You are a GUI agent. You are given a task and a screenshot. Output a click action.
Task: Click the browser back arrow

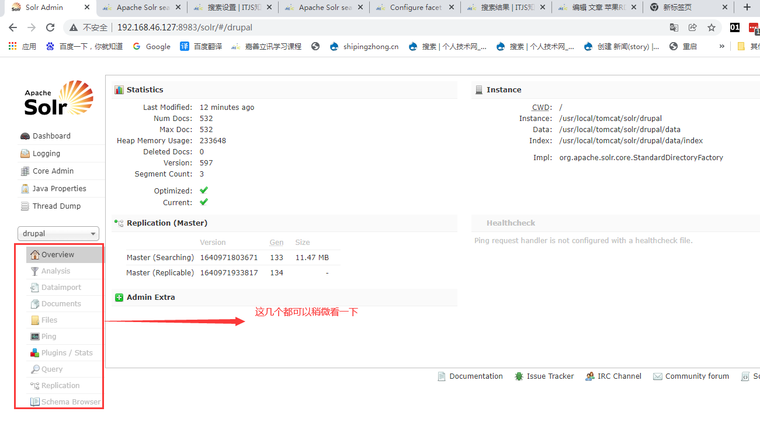tap(13, 27)
